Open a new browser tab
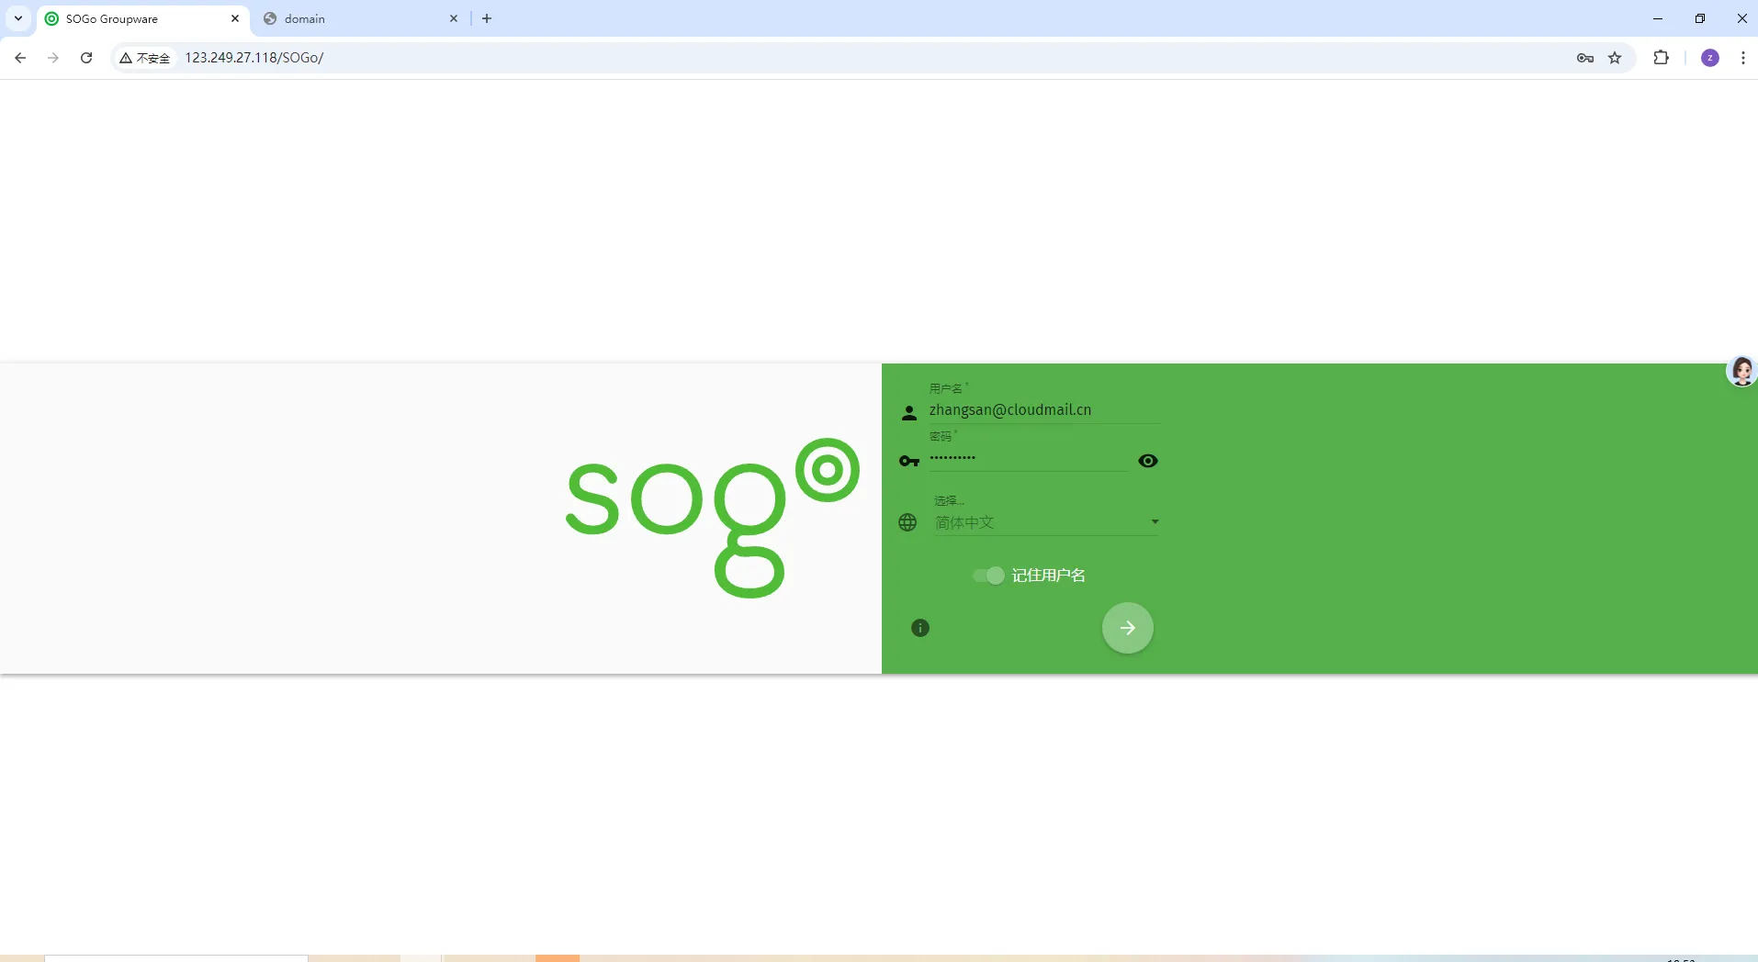The height and width of the screenshot is (962, 1758). [487, 18]
